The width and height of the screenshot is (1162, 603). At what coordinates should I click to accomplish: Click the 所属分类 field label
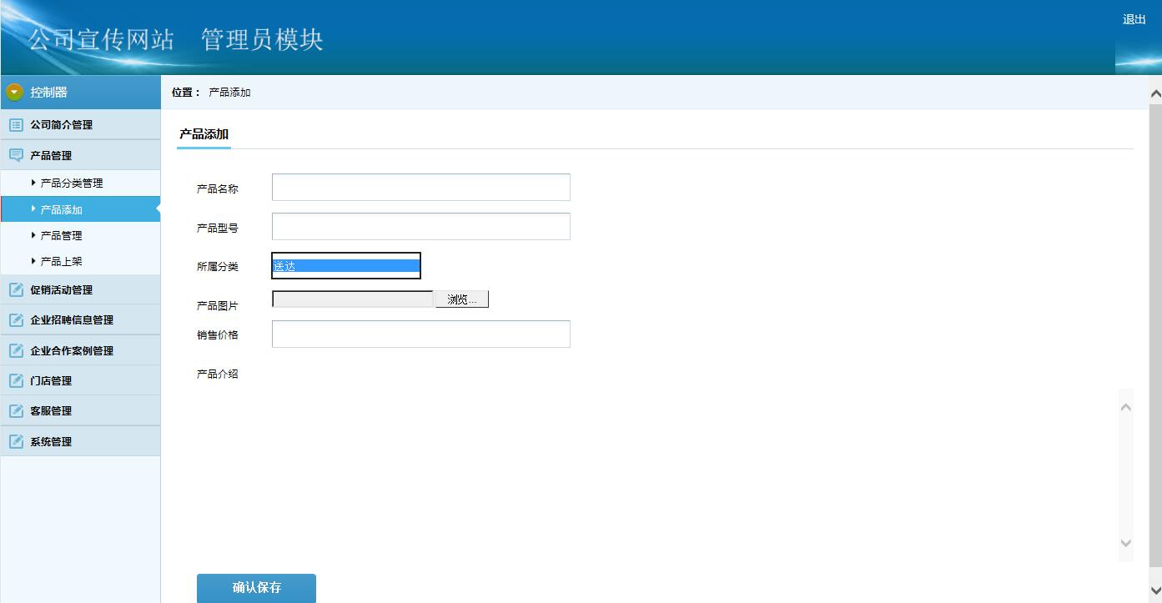[x=218, y=267]
